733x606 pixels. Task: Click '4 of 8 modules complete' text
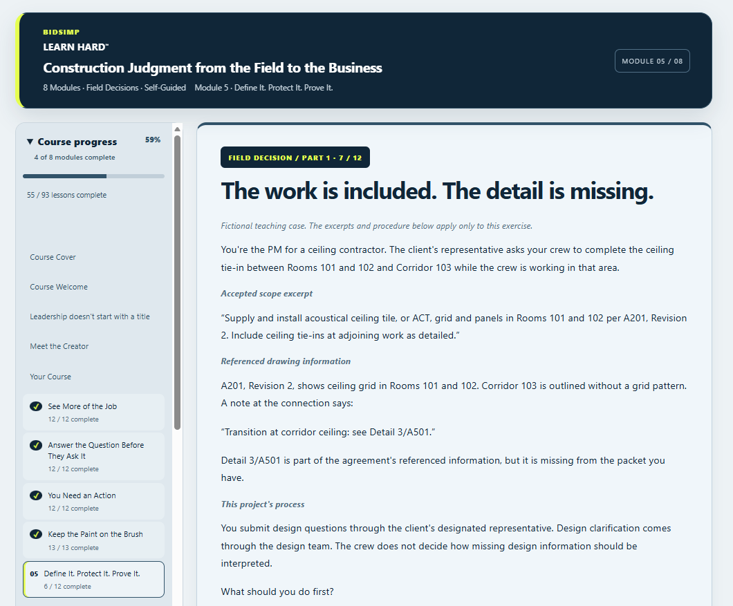74,158
